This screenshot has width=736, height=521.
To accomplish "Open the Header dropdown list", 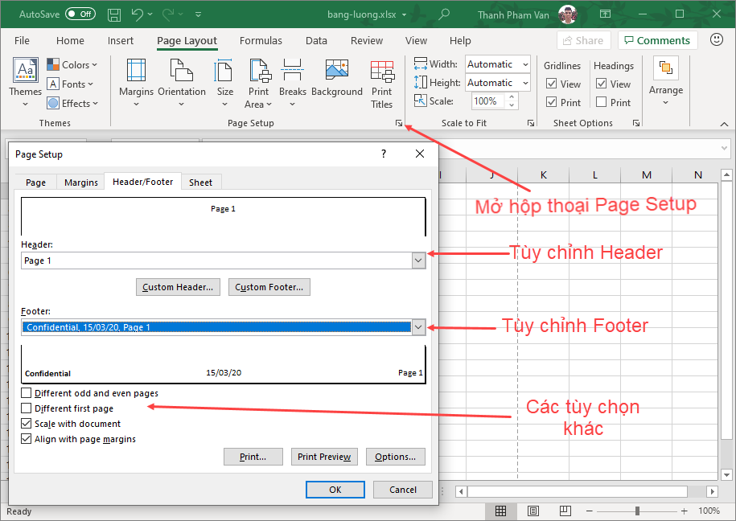I will tap(418, 260).
